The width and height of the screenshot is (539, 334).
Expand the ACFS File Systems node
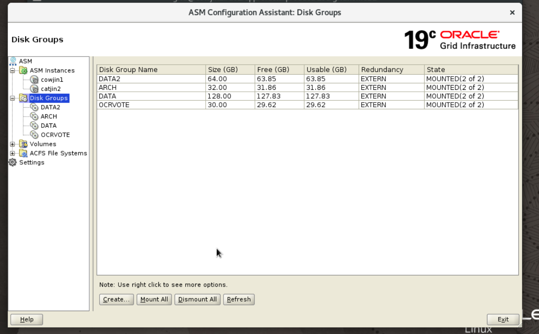pos(12,153)
